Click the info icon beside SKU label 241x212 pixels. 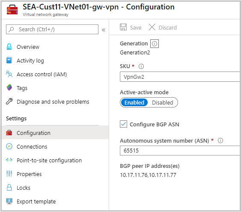click(x=141, y=66)
